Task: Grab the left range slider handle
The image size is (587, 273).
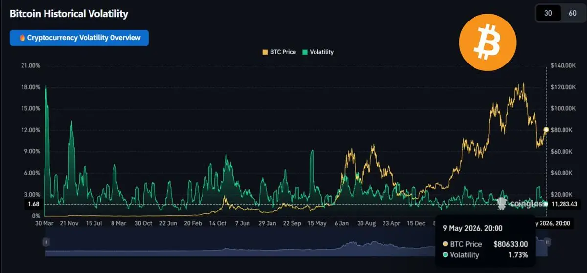Action: [x=45, y=242]
